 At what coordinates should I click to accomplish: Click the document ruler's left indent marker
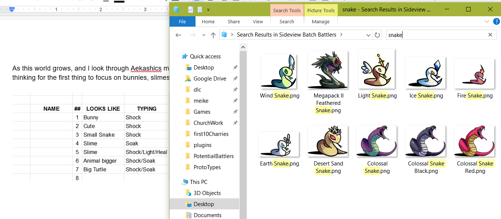(x=12, y=10)
